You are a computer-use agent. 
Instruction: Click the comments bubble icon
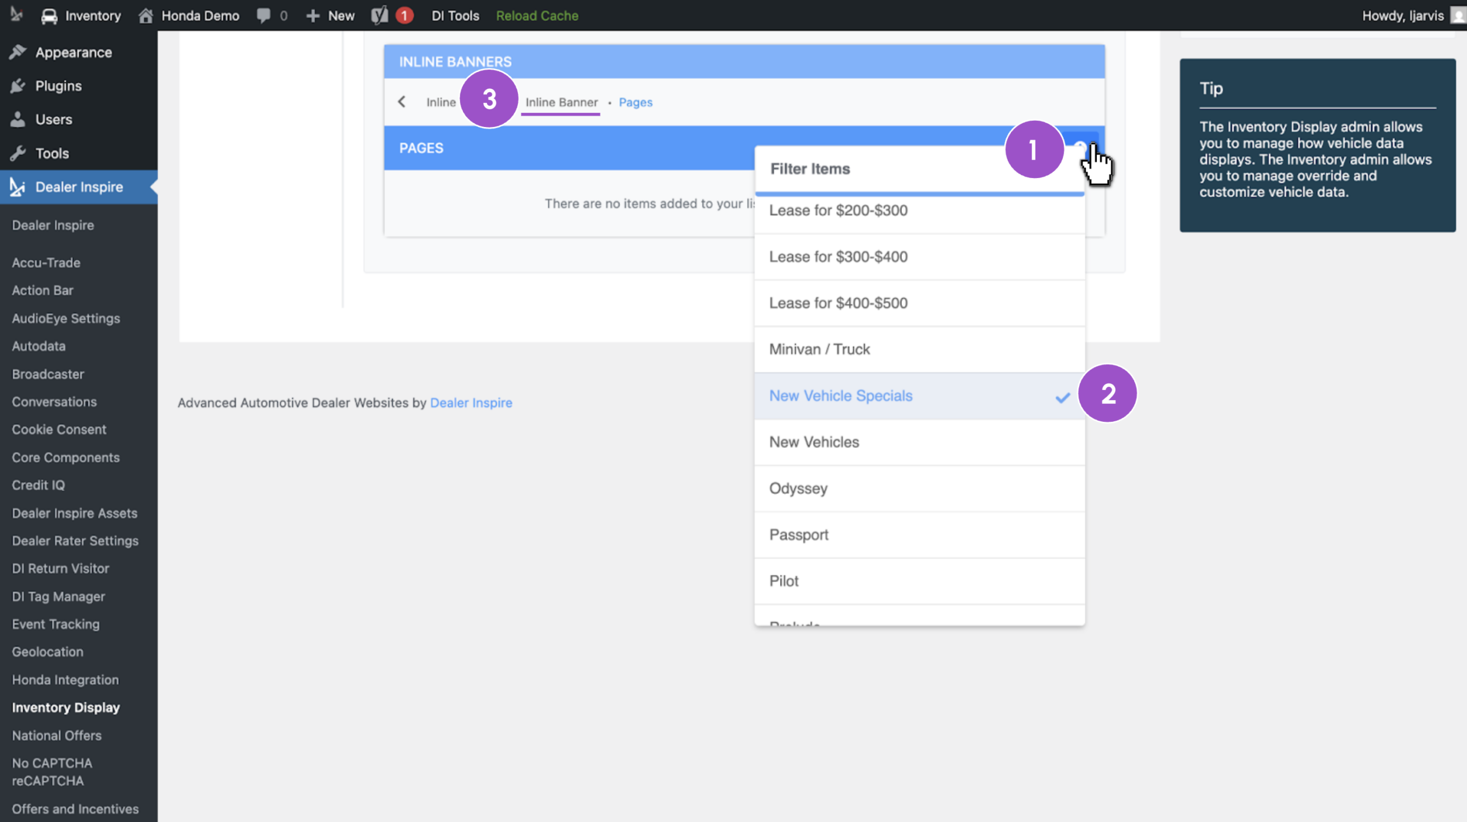[264, 15]
